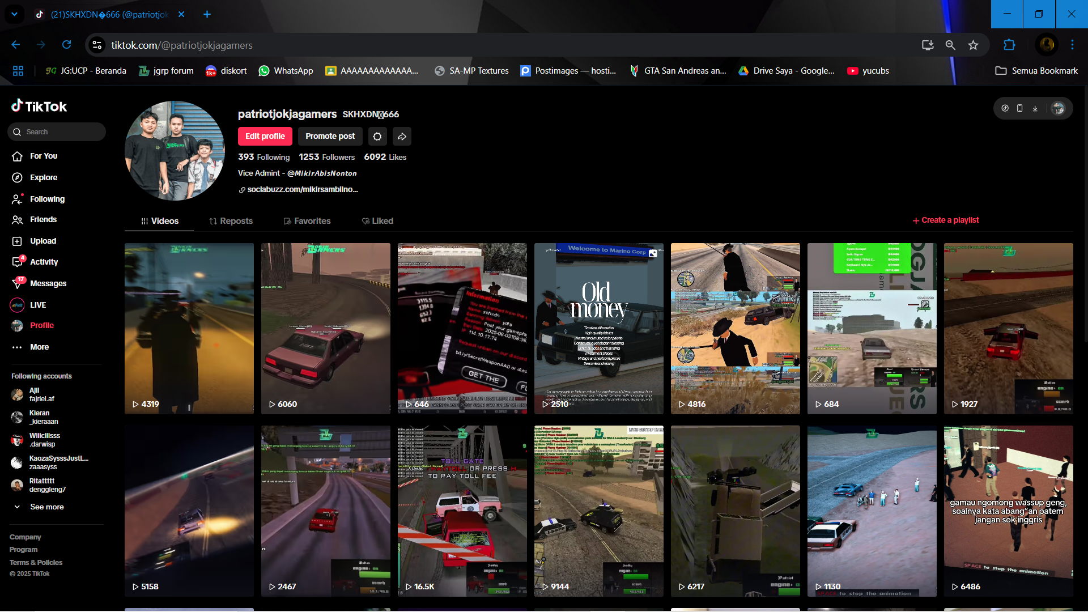Open the jgrp forum bookmark

(x=166, y=71)
